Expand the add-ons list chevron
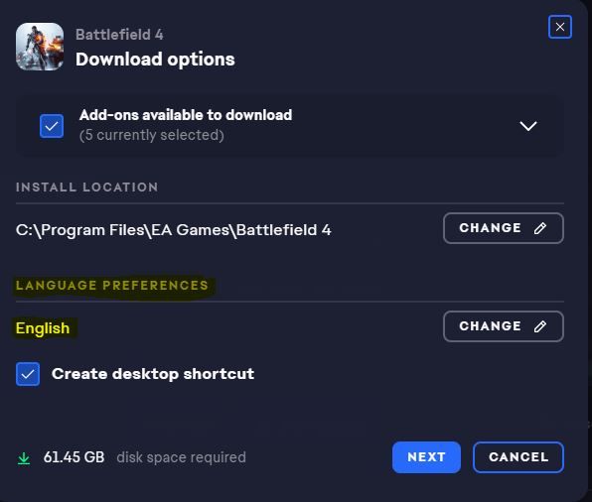Image resolution: width=592 pixels, height=502 pixels. pyautogui.click(x=528, y=126)
